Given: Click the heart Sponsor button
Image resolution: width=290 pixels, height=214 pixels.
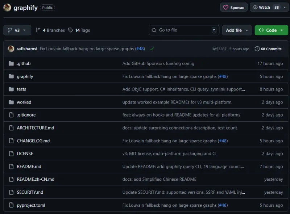Looking at the screenshot, I should click(234, 7).
